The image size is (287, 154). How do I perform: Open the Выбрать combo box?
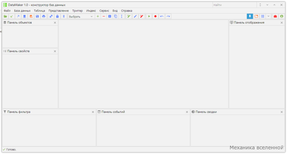click(x=81, y=16)
